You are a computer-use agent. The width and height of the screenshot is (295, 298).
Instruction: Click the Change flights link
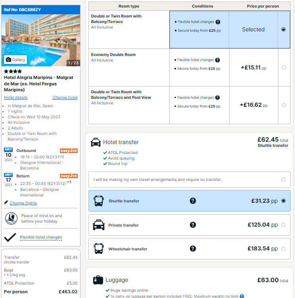click(x=23, y=203)
